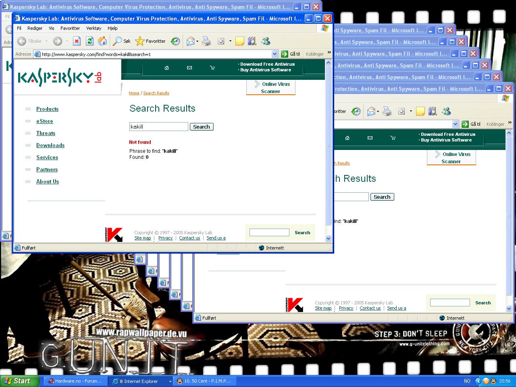Click the Edit page icon in front toolbar
The image size is (516, 387).
coord(221,41)
